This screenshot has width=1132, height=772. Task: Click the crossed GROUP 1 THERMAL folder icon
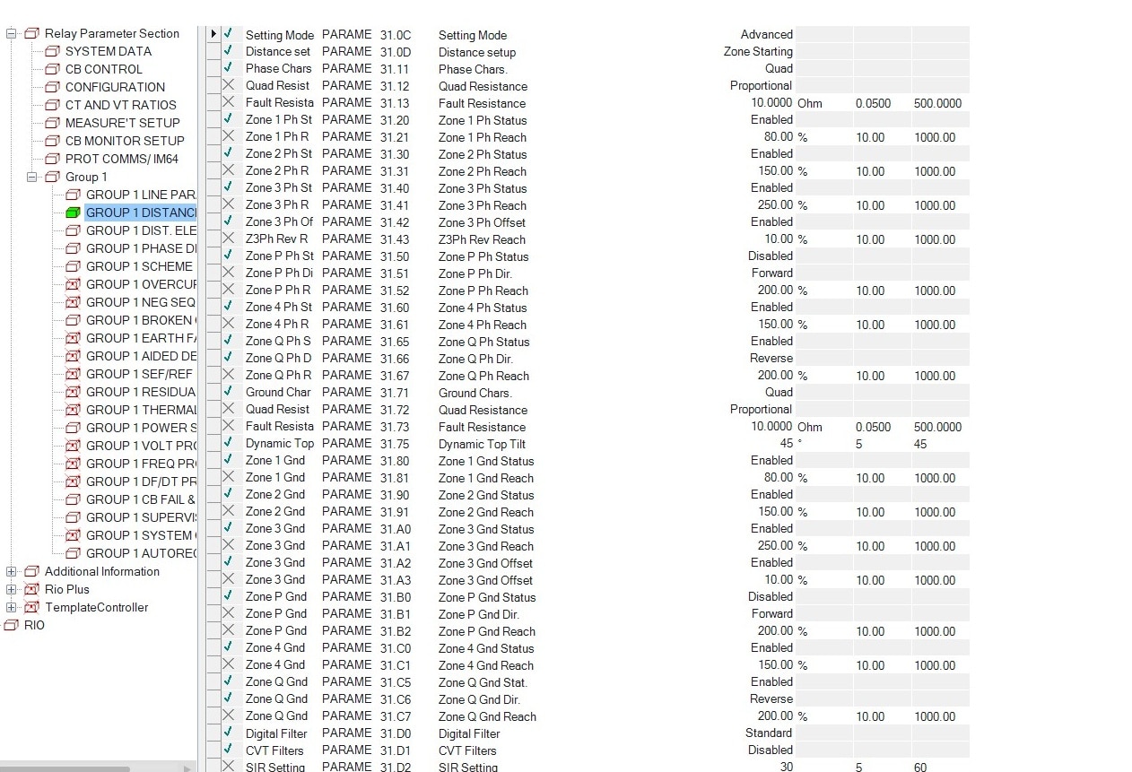73,410
